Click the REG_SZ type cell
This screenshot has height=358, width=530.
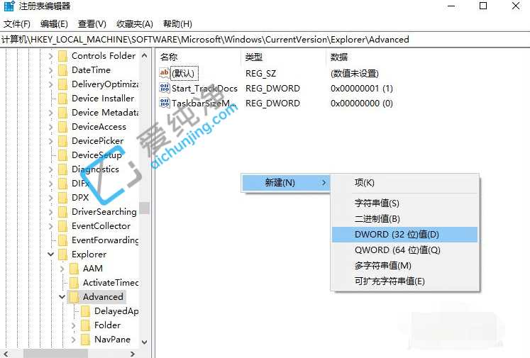(260, 73)
